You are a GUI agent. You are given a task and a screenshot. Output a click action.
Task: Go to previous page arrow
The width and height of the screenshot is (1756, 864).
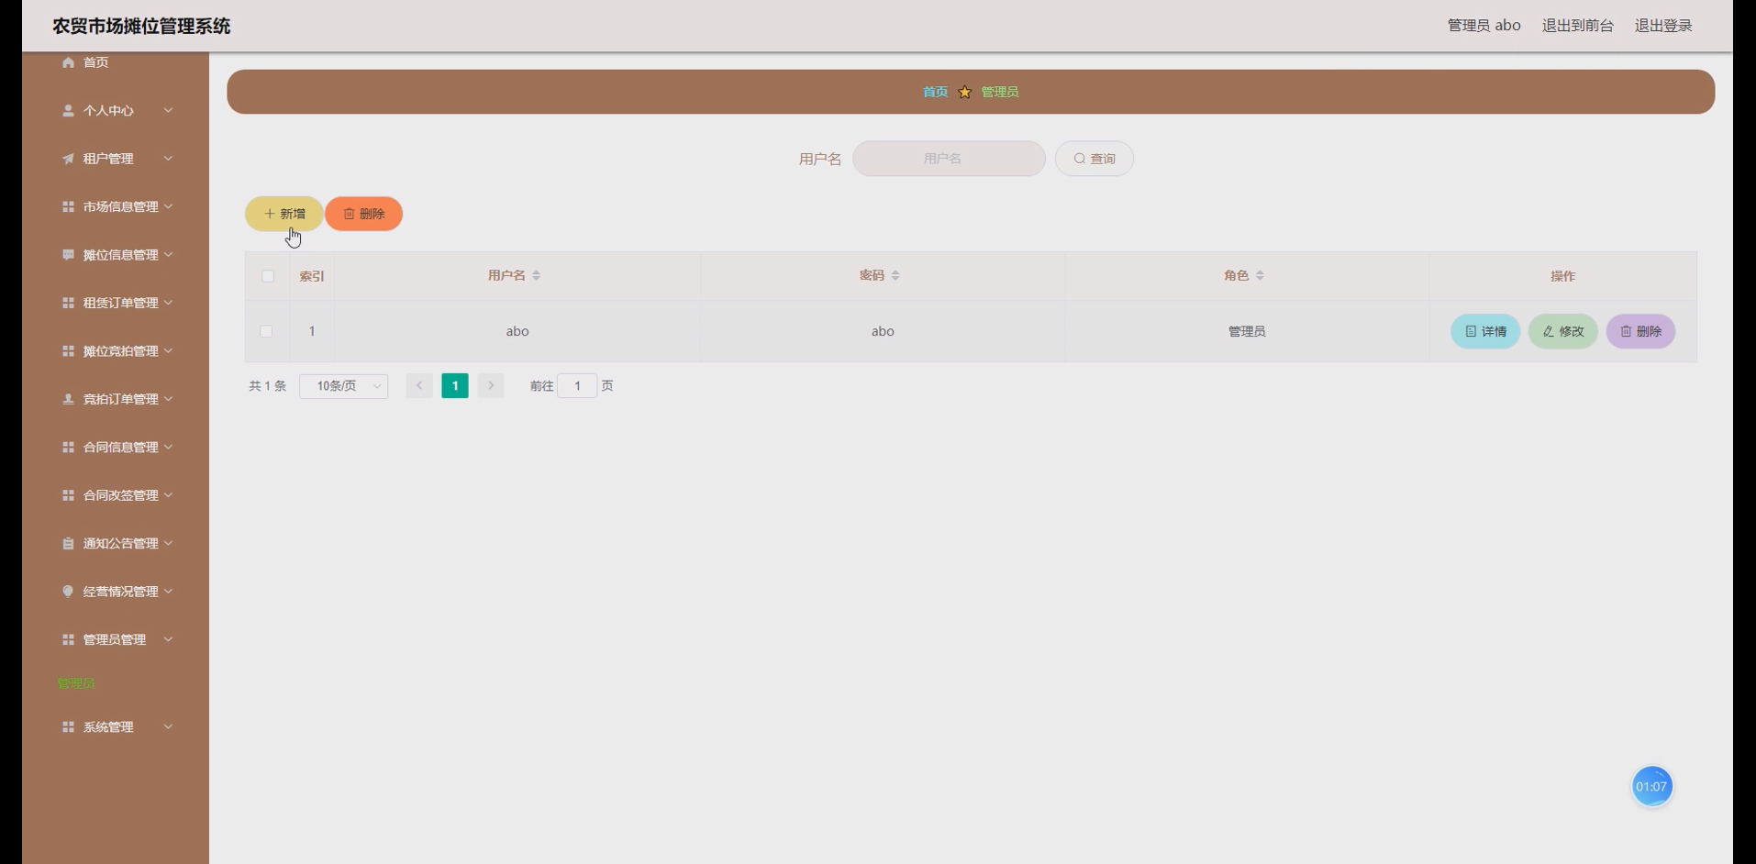pyautogui.click(x=419, y=386)
